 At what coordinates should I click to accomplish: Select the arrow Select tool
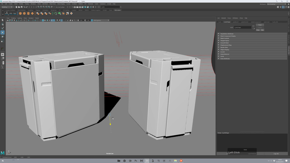[3, 20]
